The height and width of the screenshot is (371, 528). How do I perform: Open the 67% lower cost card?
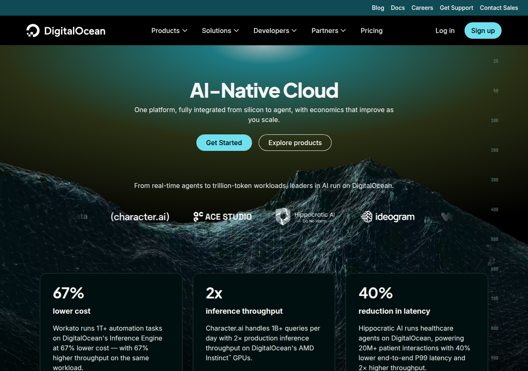(x=111, y=322)
